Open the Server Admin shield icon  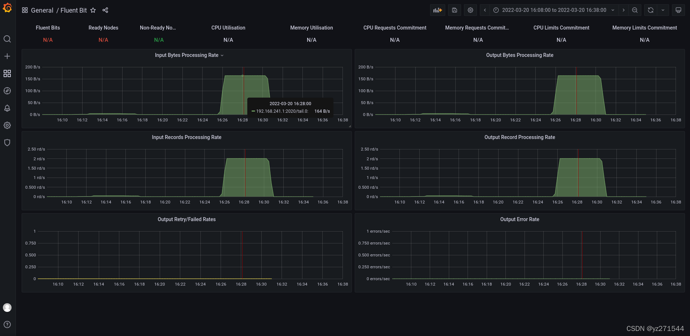(x=7, y=143)
